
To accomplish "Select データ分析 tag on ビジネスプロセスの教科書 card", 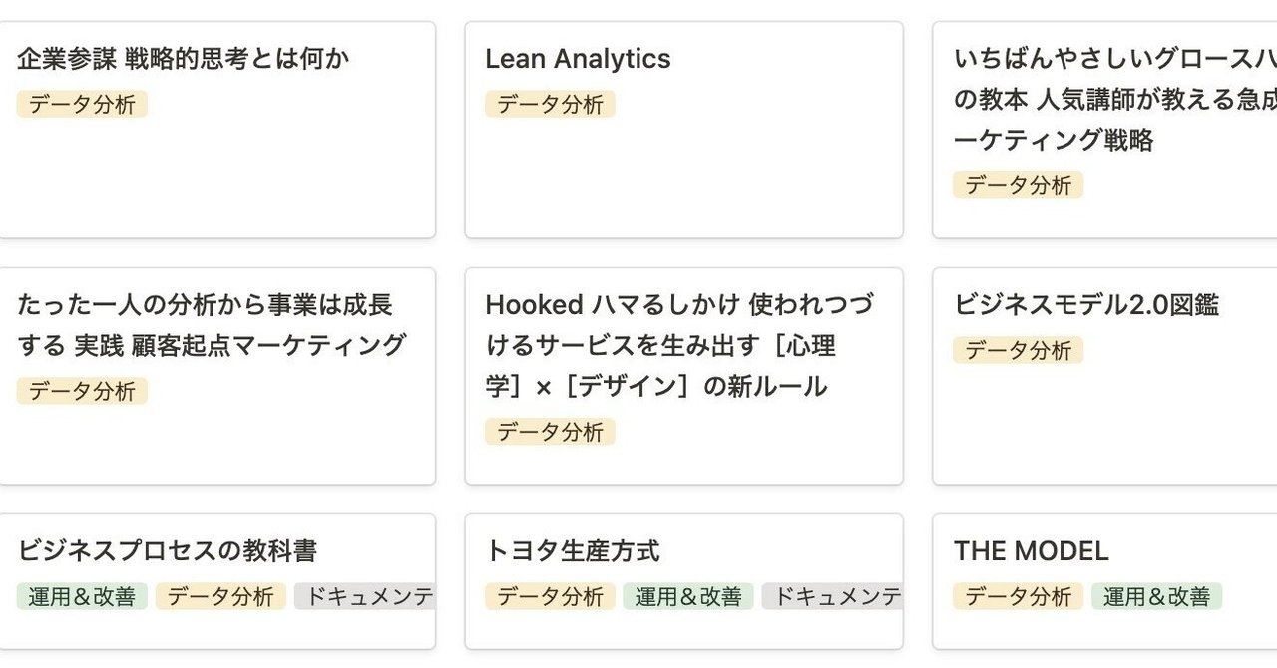I will point(220,597).
